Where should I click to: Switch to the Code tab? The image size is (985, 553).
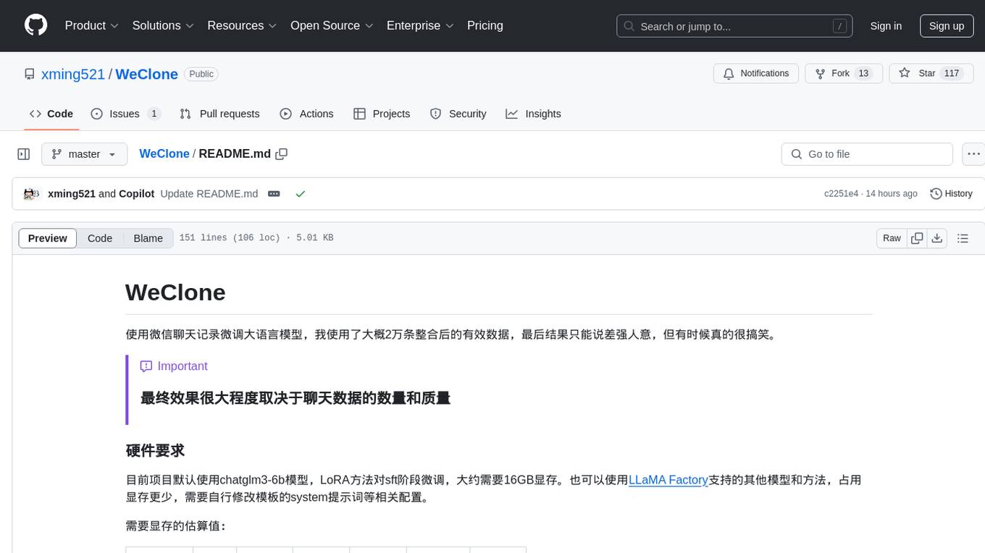(51, 114)
